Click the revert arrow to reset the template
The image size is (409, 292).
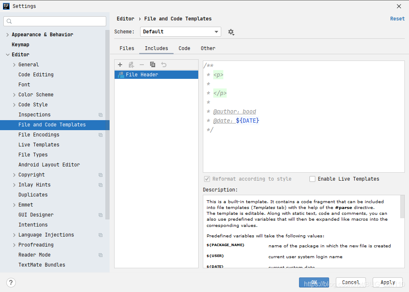click(x=163, y=65)
